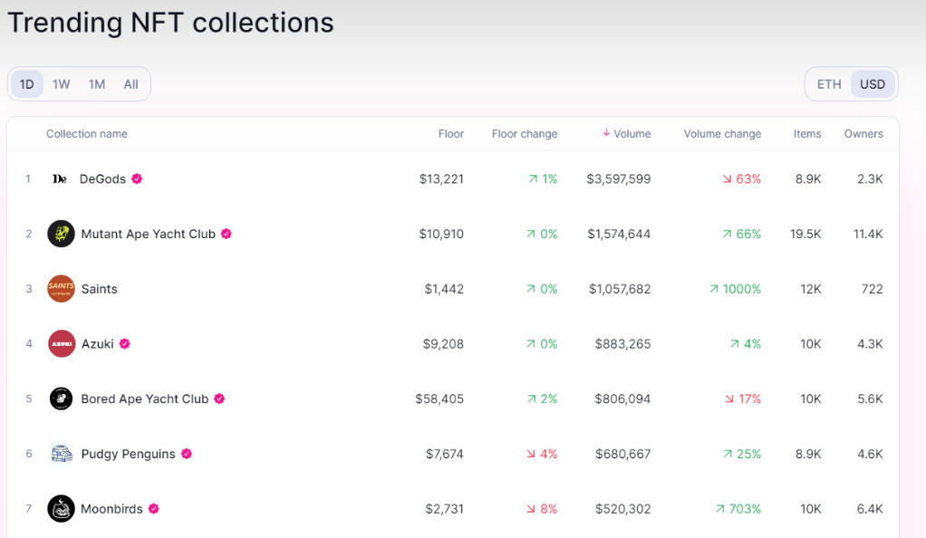The height and width of the screenshot is (538, 926).
Task: Open the Moonbirds collection link
Action: 111,508
